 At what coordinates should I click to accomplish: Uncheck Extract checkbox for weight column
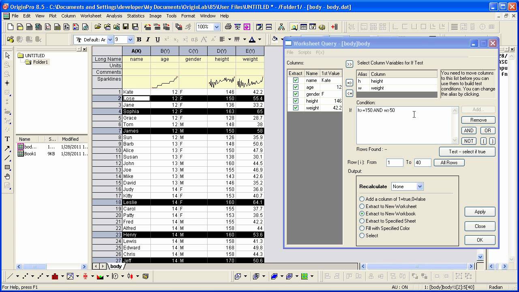(x=296, y=108)
